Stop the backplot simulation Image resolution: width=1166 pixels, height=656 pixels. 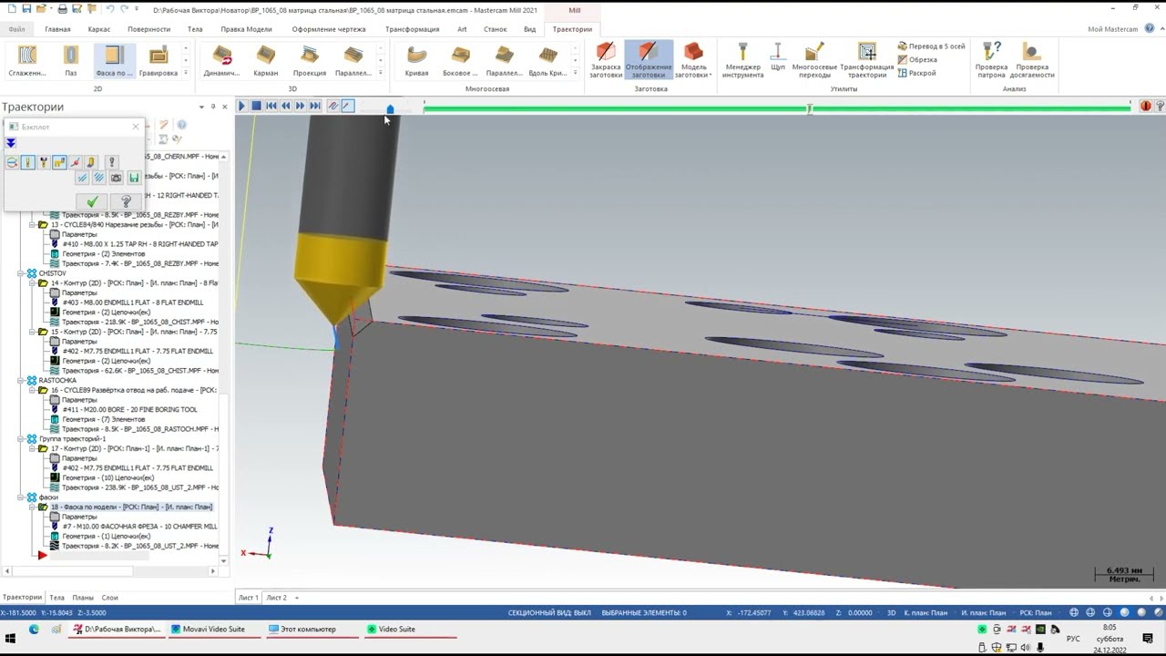(257, 107)
